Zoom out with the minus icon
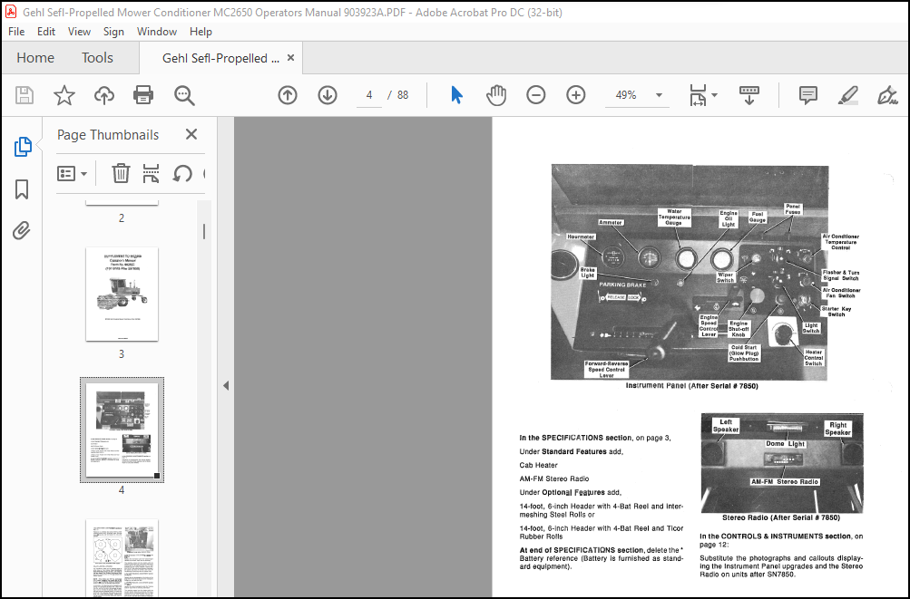The width and height of the screenshot is (910, 599). tap(535, 95)
